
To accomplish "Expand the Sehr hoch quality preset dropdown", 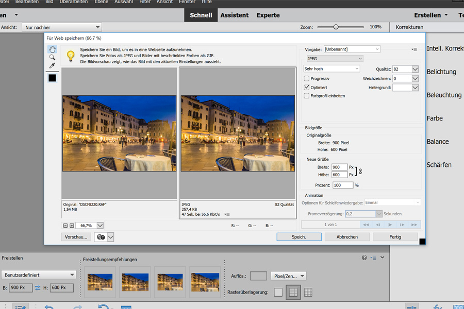I will 332,68.
